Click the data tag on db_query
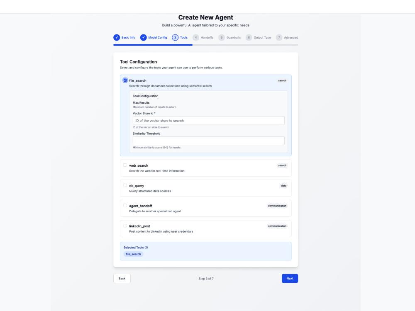Image resolution: width=415 pixels, height=311 pixels. 284,186
